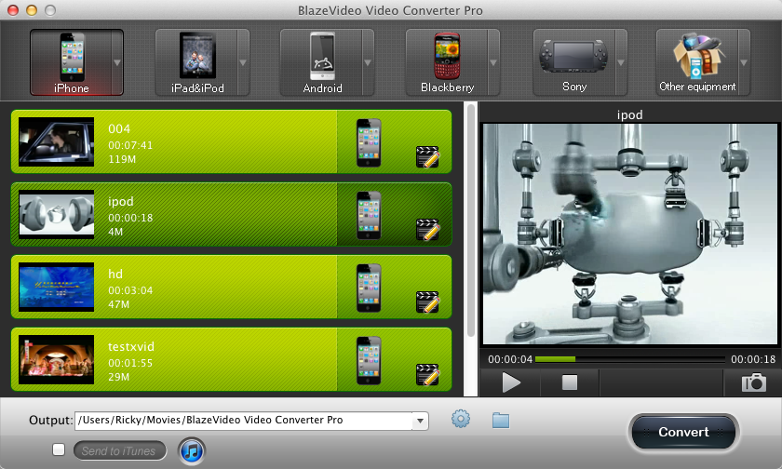This screenshot has height=469, width=782.
Task: Open the clip editor for testxvid
Action: (427, 375)
